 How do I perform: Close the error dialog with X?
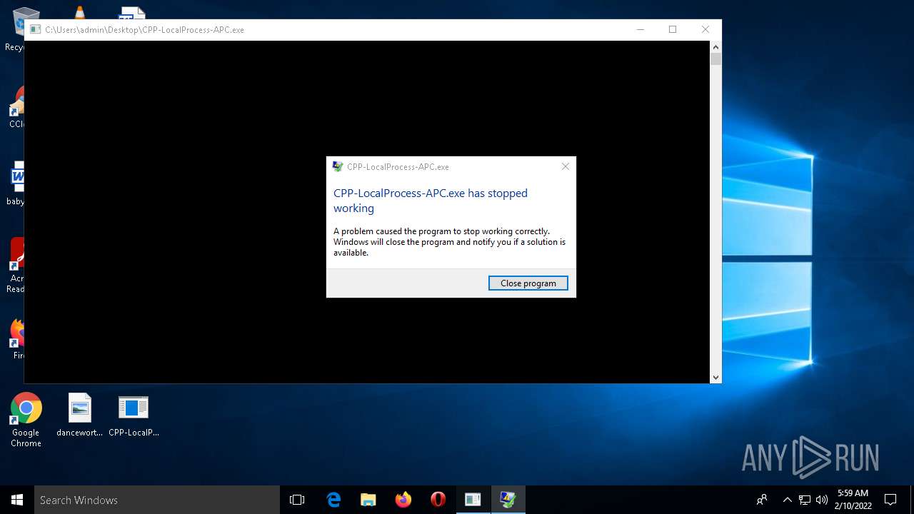565,166
